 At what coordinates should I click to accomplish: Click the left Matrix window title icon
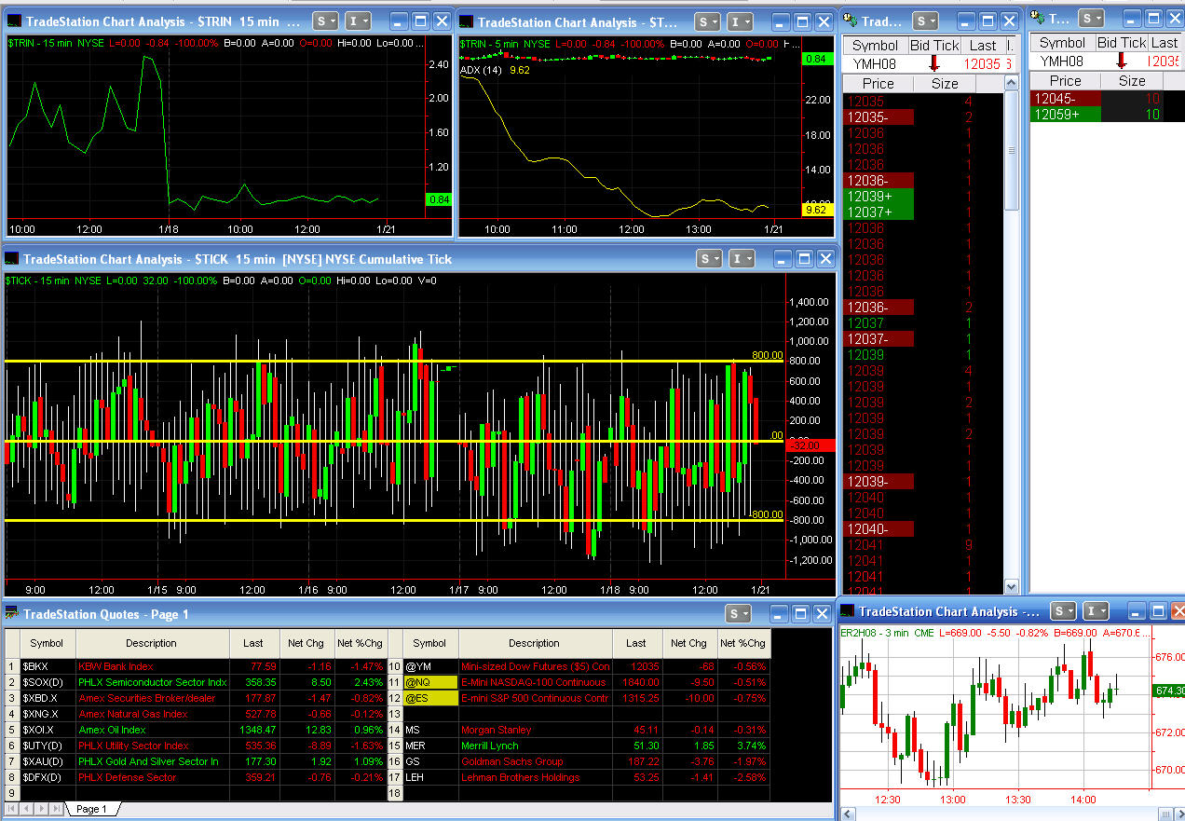coord(851,21)
